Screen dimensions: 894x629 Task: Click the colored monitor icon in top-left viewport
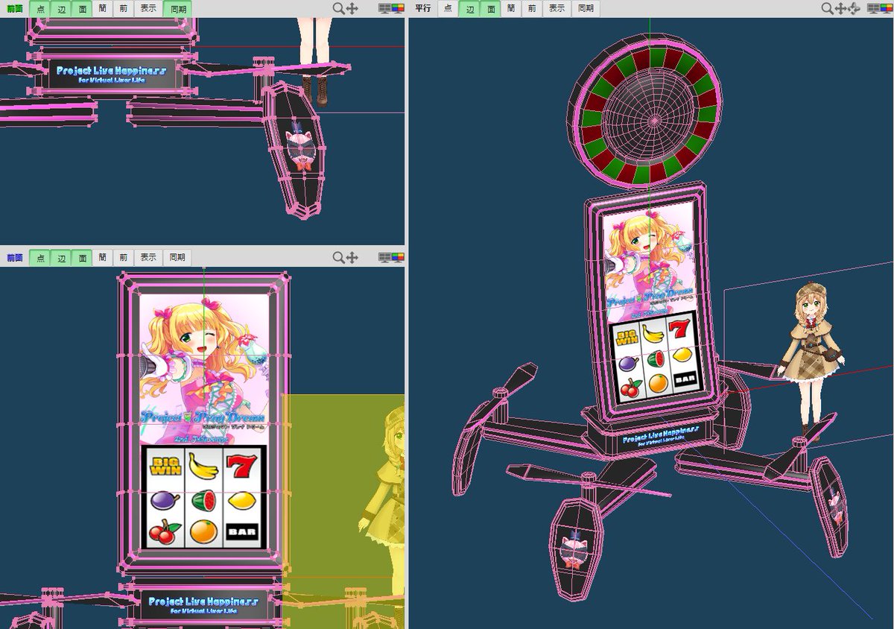pyautogui.click(x=398, y=8)
